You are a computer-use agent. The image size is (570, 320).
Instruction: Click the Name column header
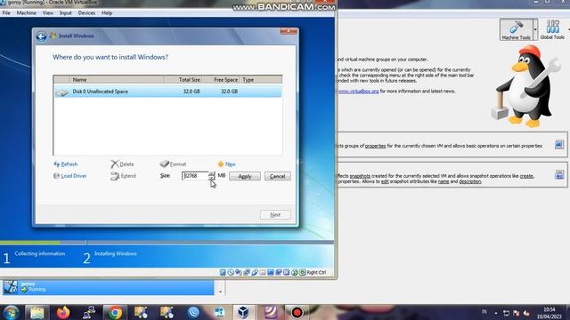click(x=117, y=79)
